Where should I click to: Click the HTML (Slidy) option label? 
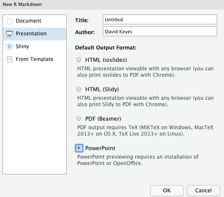coord(102,89)
